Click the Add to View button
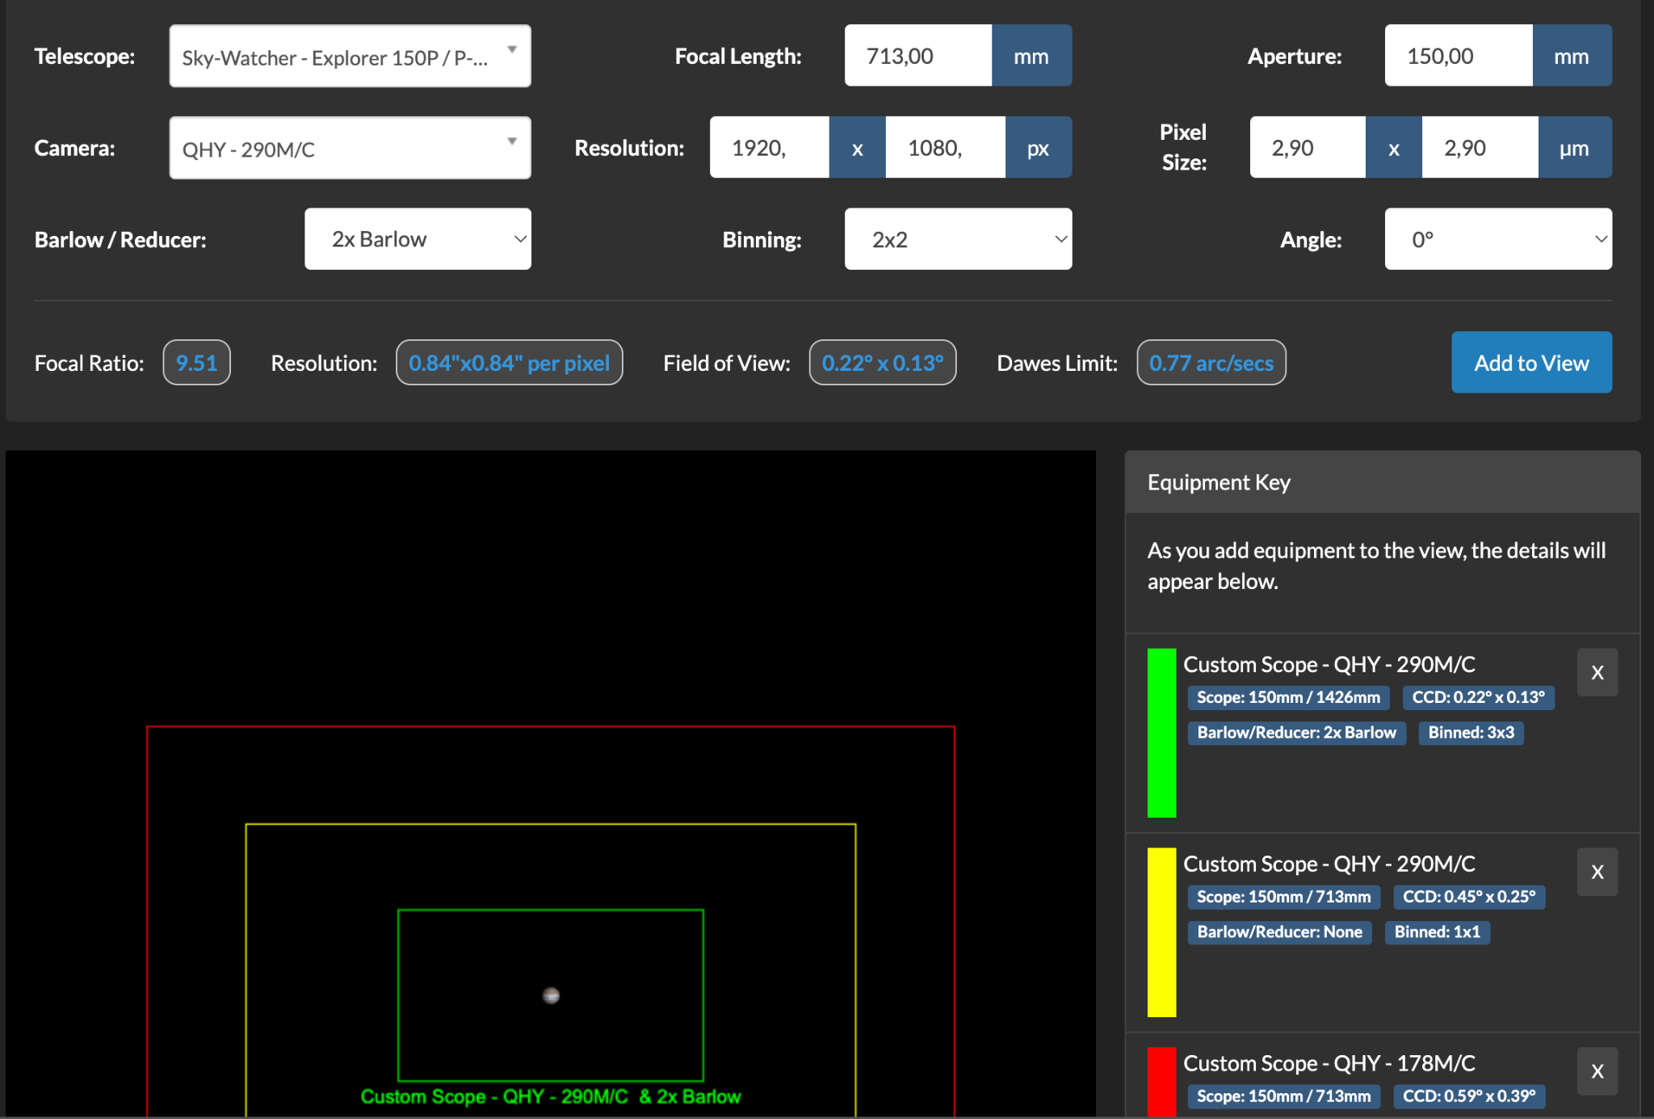 coord(1531,363)
